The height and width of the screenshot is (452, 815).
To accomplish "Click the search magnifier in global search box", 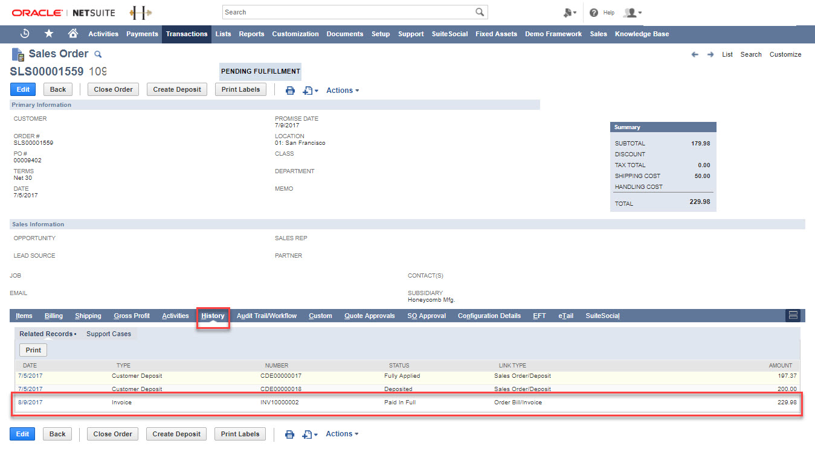I will coord(480,12).
